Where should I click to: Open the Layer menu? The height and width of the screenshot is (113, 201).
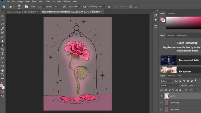(x=27, y=2)
